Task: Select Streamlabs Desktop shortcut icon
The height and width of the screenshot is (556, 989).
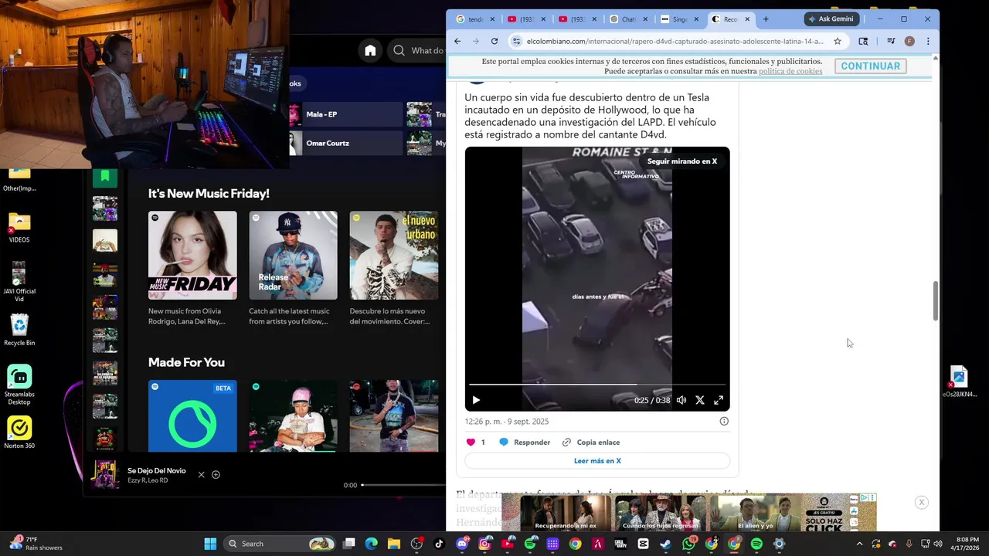Action: click(19, 385)
